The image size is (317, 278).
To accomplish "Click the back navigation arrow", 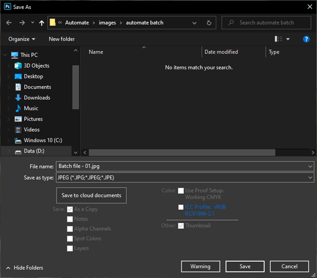I will 9,23.
